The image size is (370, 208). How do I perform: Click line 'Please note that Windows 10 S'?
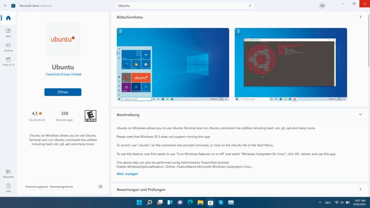pos(163,137)
